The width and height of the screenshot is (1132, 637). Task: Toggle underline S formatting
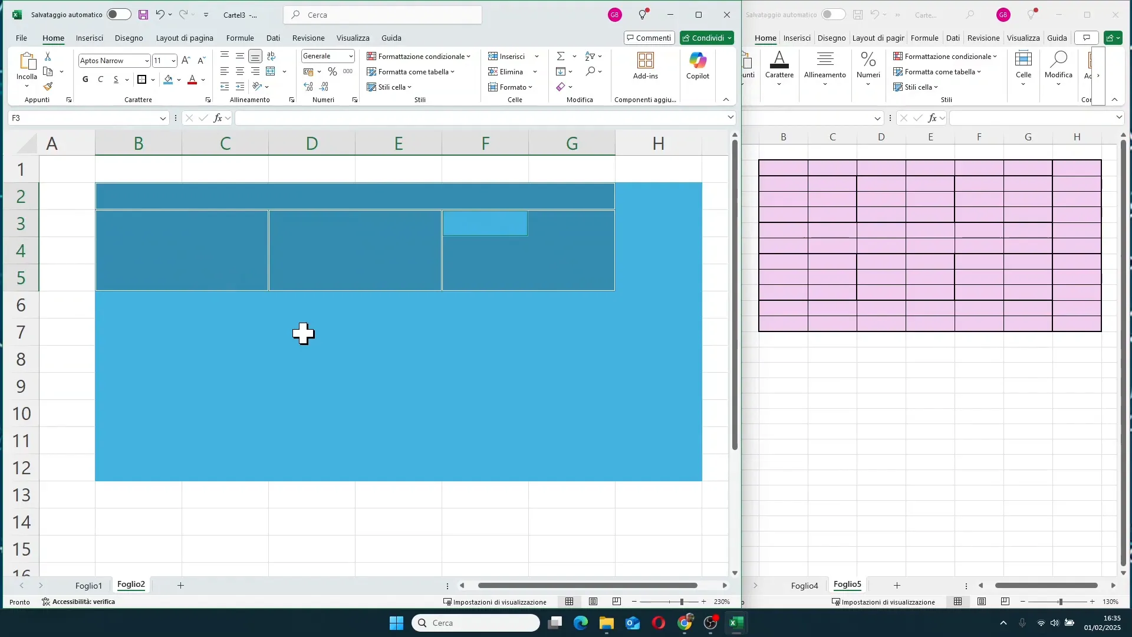pos(116,80)
